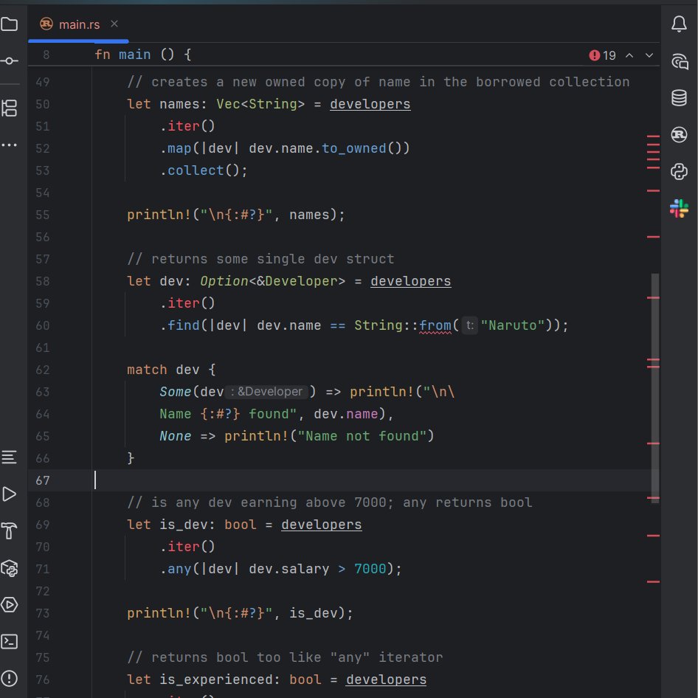Click the 'match' keyword on line 62
Image resolution: width=698 pixels, height=698 pixels.
pos(147,370)
